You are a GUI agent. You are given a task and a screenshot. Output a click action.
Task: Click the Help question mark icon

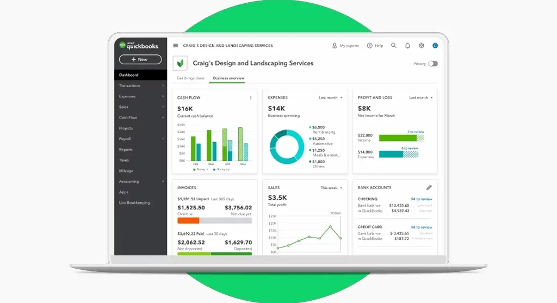click(x=369, y=46)
